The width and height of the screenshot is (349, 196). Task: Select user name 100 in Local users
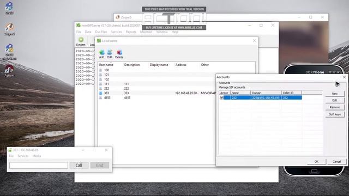(107, 70)
